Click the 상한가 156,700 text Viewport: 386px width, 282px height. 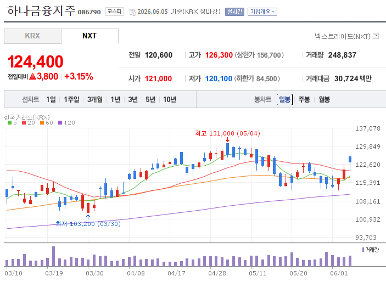point(259,55)
